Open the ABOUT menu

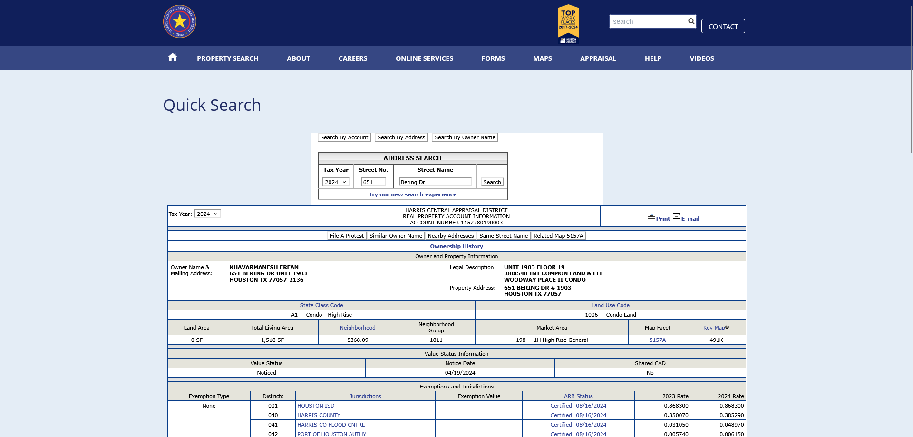(299, 58)
